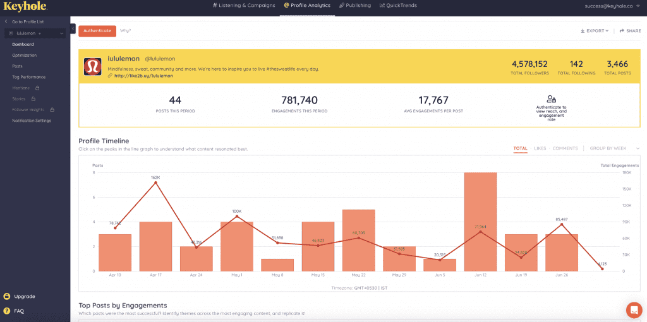Open account menu success@keyhole.co
This screenshot has width=647, height=322.
coord(613,6)
